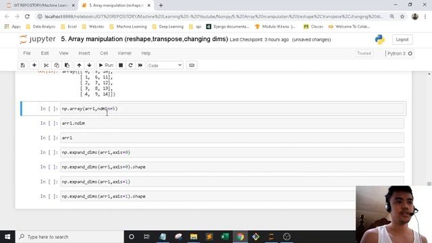
Task: Open the Excel bookmark folder
Action: click(69, 26)
